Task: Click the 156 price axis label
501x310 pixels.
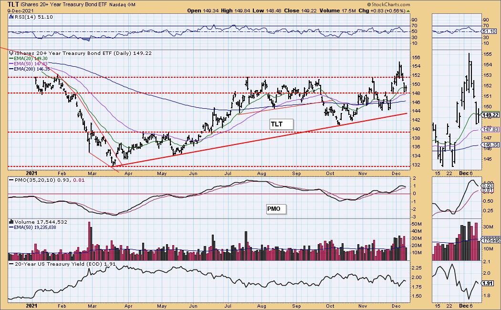Action: pos(417,58)
